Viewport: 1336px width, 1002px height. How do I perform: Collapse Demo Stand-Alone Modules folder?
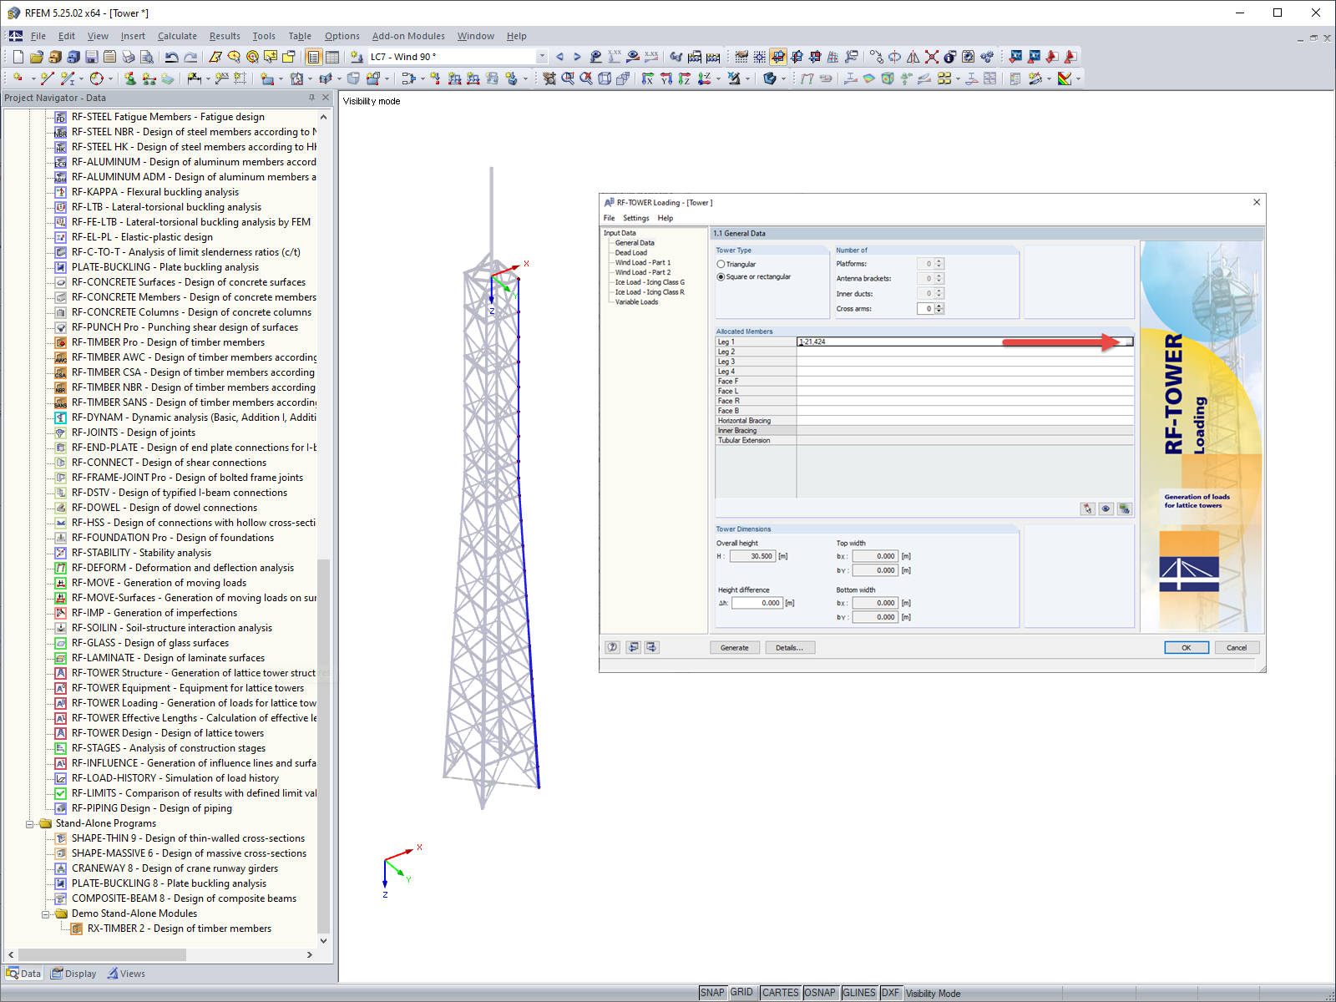point(46,913)
